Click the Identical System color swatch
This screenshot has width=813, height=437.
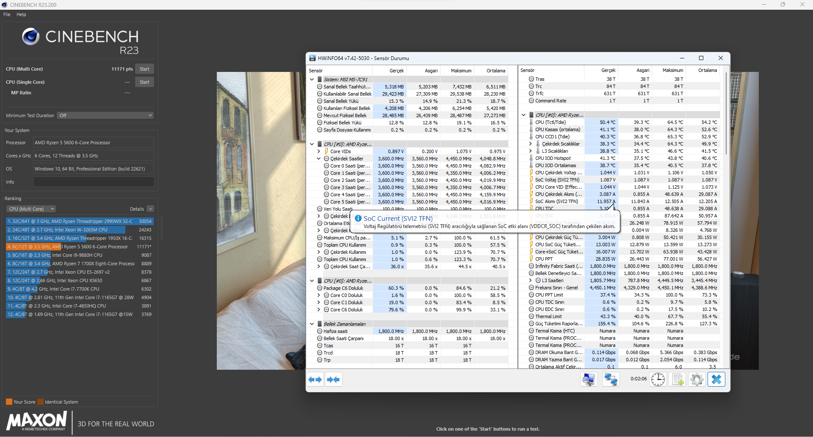40,402
